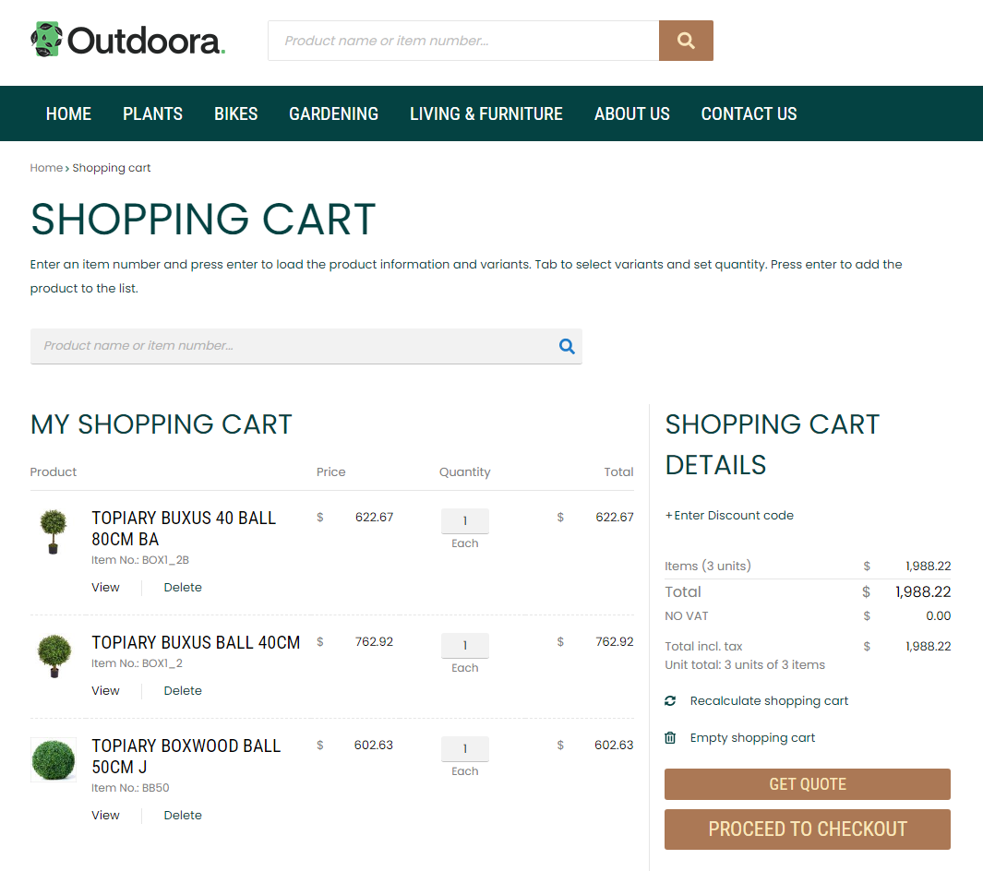The image size is (983, 871).
Task: Open the Bikes navigation item
Action: pos(235,113)
